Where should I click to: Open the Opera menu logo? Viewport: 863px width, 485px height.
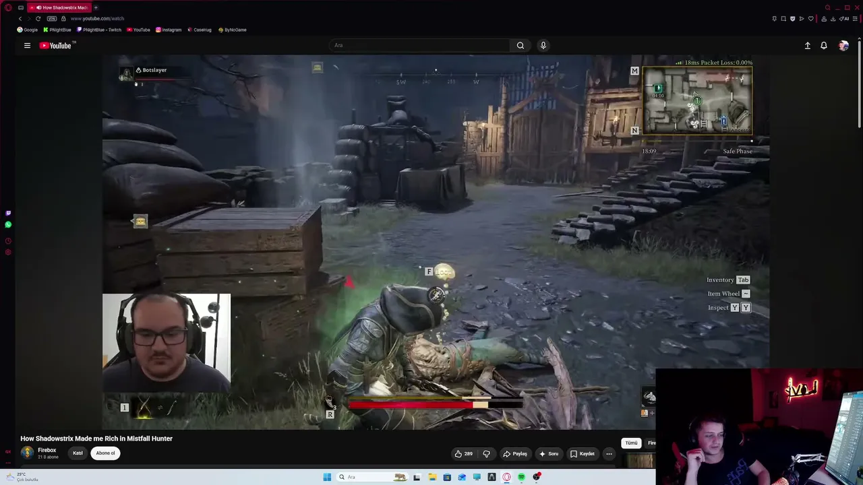[x=8, y=7]
